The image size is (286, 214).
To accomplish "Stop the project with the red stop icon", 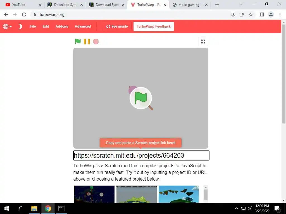I will pos(96,42).
